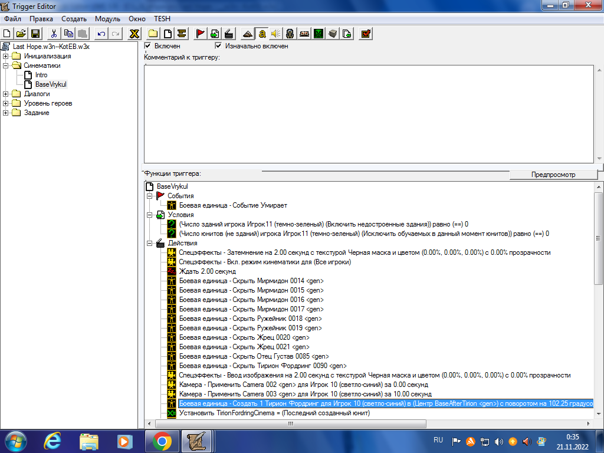Save the map with the floppy icon
This screenshot has width=604, height=453.
35,34
